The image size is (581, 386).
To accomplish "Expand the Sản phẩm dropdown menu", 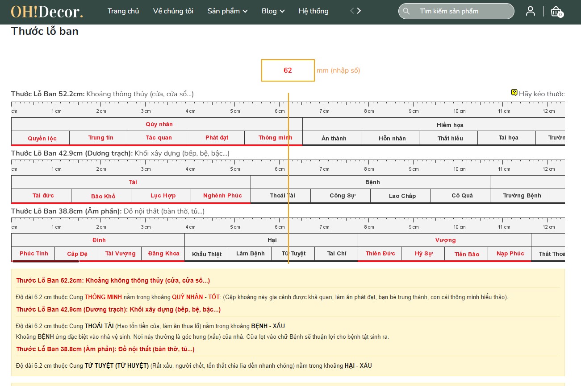I will 227,11.
